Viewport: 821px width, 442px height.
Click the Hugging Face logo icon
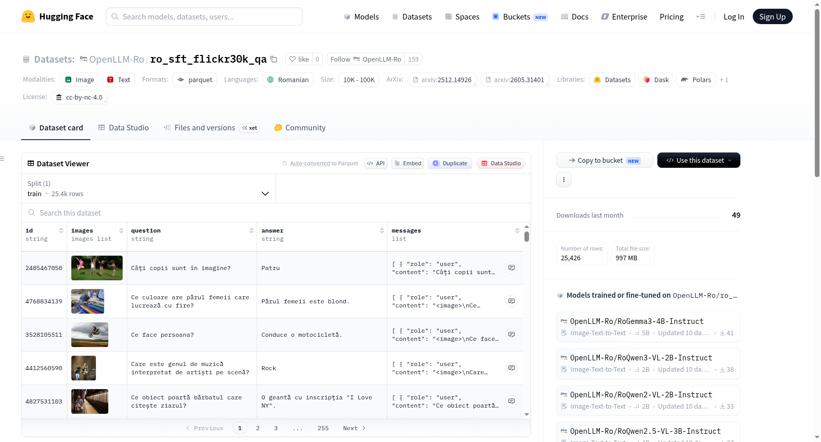coord(28,16)
